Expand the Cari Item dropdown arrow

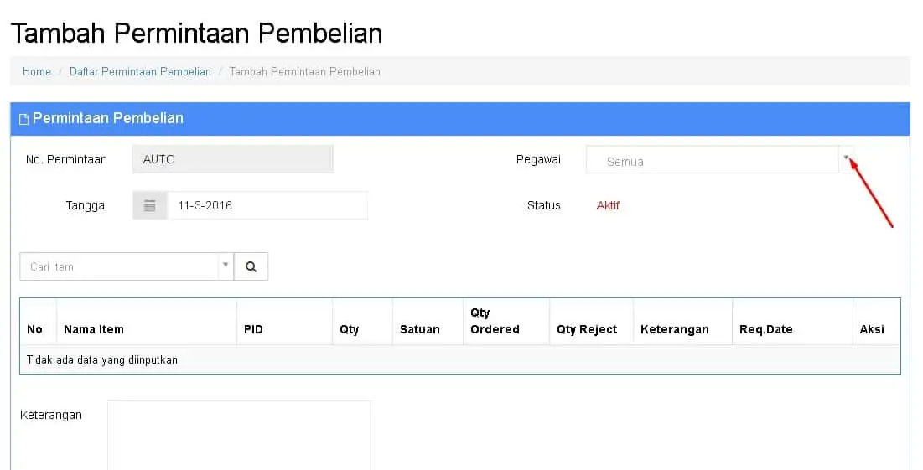tap(226, 266)
